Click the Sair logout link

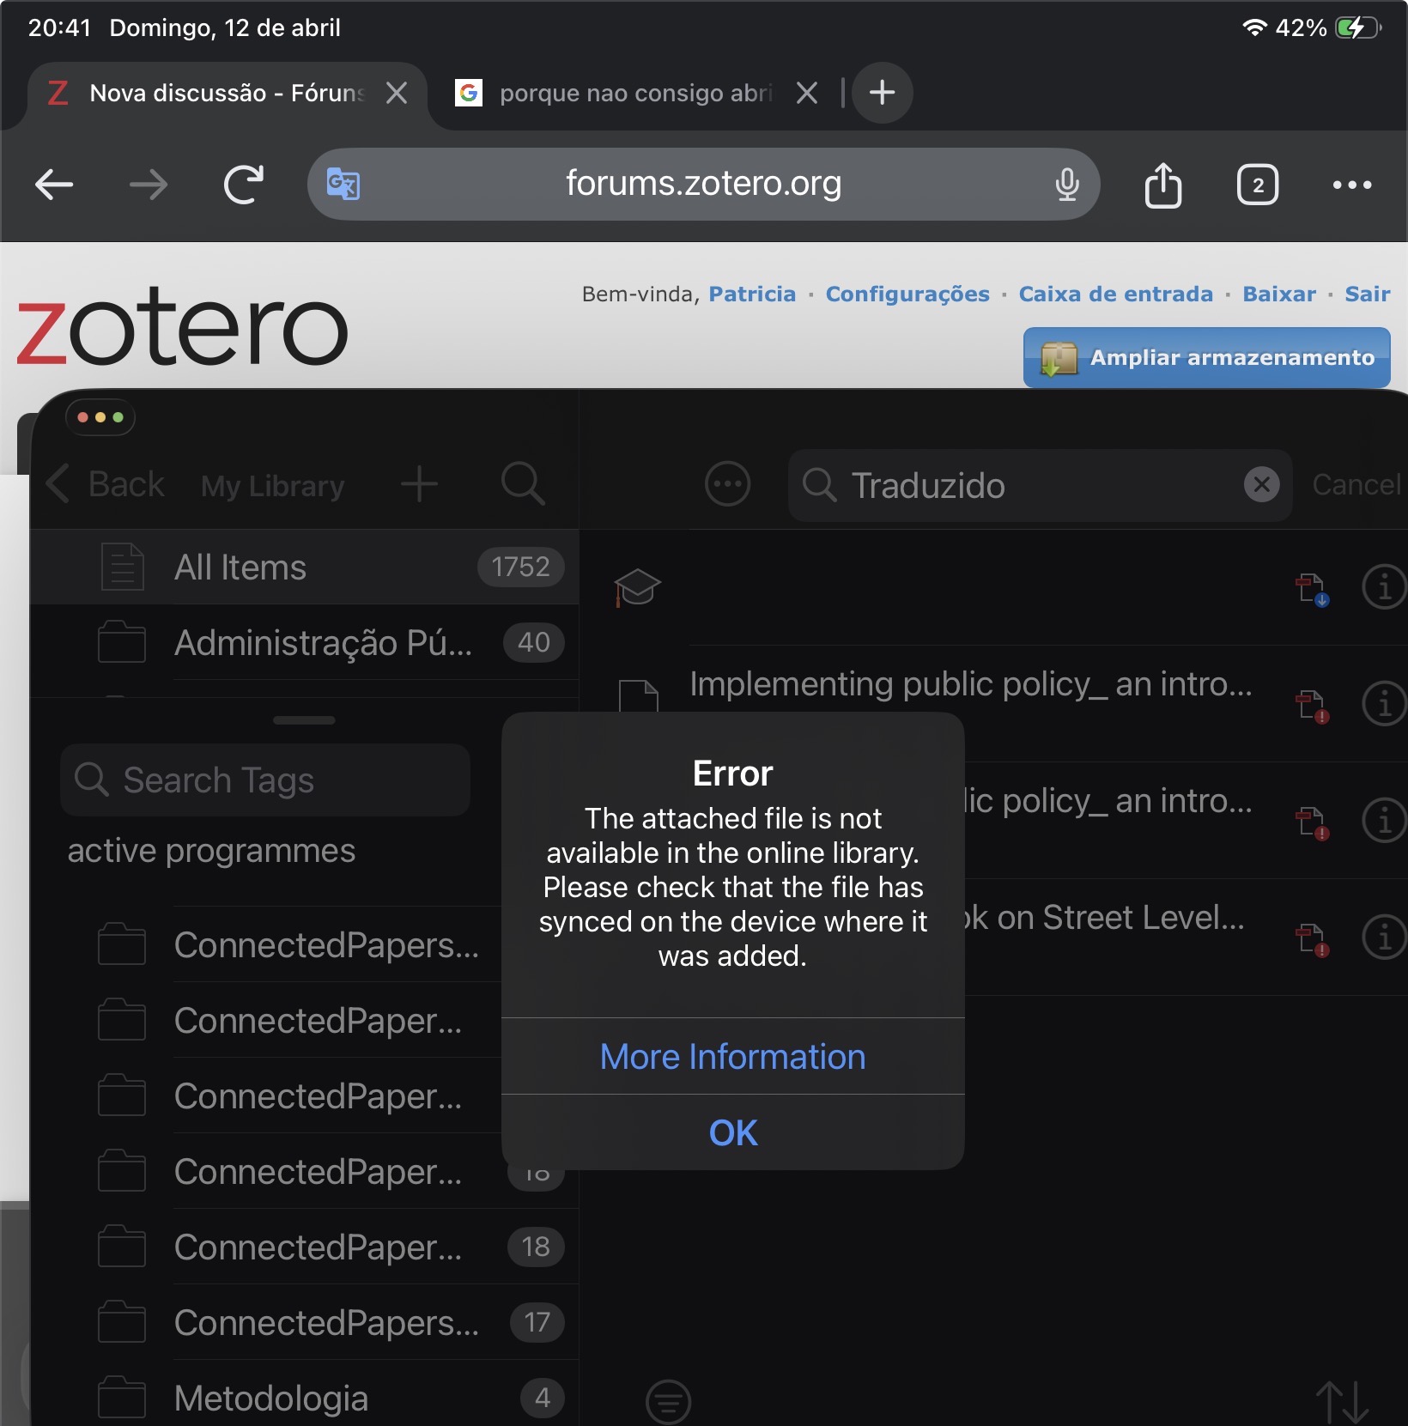[1368, 294]
